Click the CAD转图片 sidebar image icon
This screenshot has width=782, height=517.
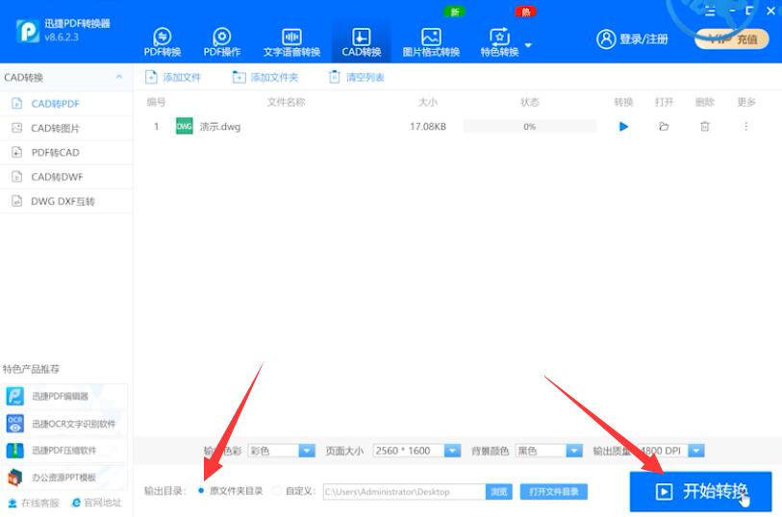click(17, 128)
